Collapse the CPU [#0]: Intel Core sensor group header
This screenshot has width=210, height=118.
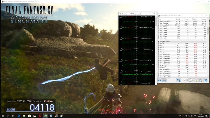182,42
